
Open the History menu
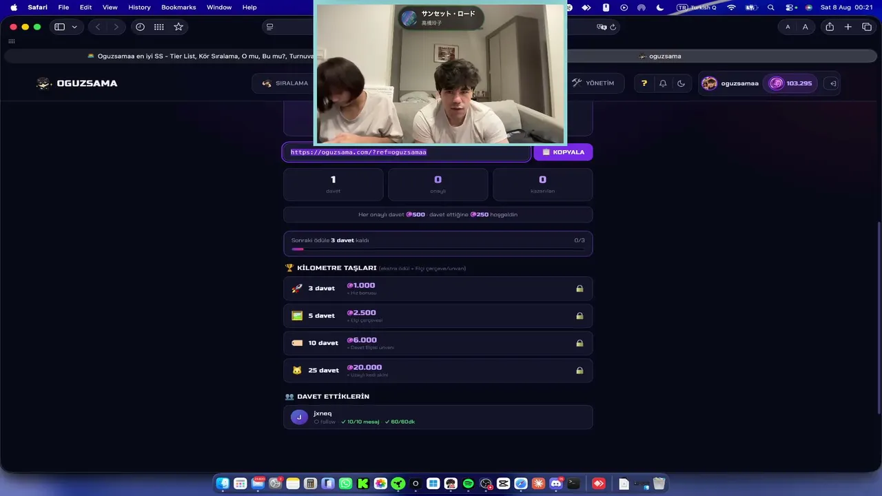pos(139,8)
